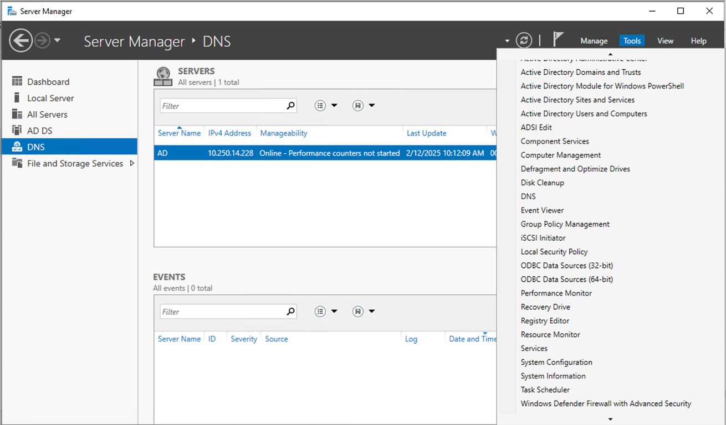This screenshot has width=726, height=425.
Task: Open Events saved queries button
Action: tap(358, 312)
